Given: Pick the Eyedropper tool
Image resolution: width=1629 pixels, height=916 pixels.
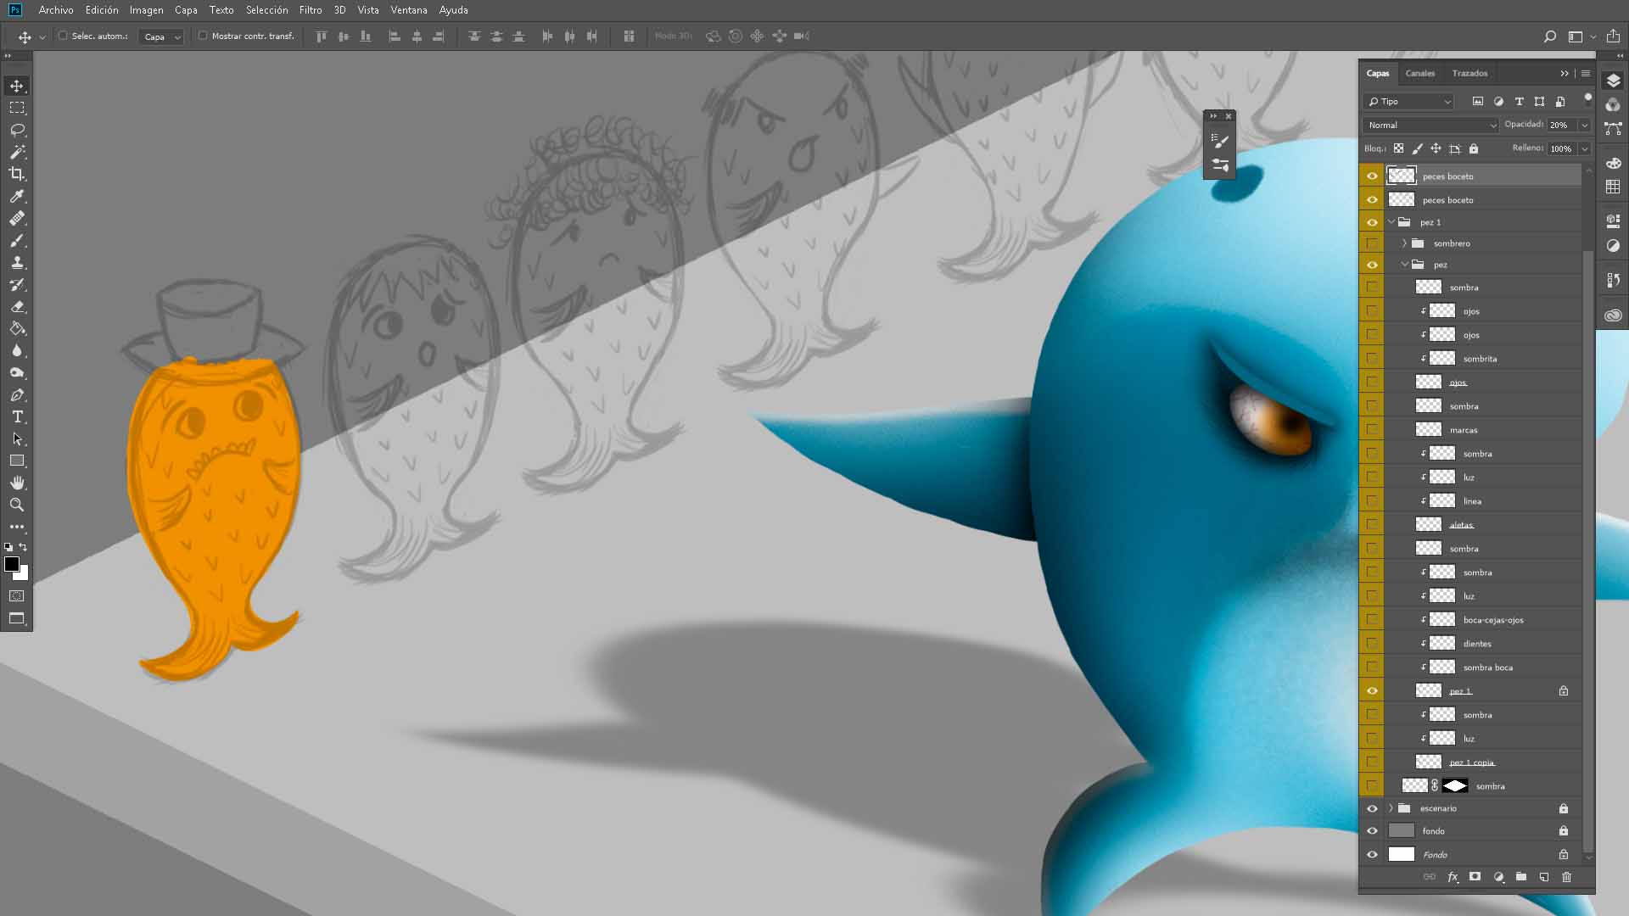Looking at the screenshot, I should tap(17, 196).
